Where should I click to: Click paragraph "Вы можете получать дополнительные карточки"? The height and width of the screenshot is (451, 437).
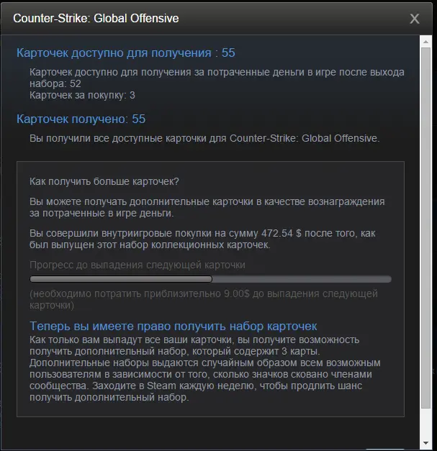coord(207,207)
